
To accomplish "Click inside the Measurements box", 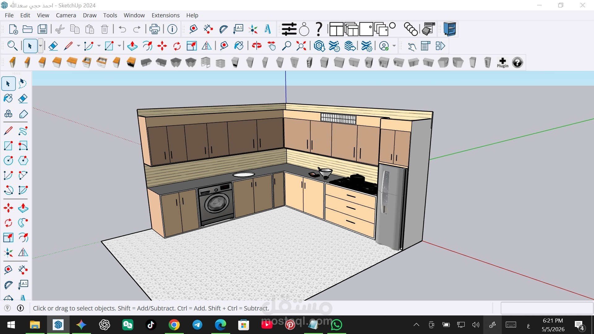I will (x=547, y=308).
